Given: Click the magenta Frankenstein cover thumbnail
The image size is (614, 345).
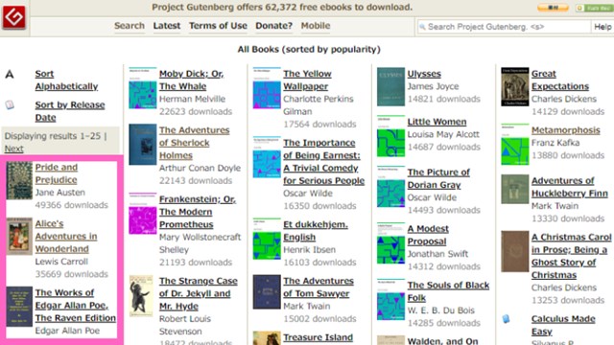Looking at the screenshot, I should (x=143, y=214).
